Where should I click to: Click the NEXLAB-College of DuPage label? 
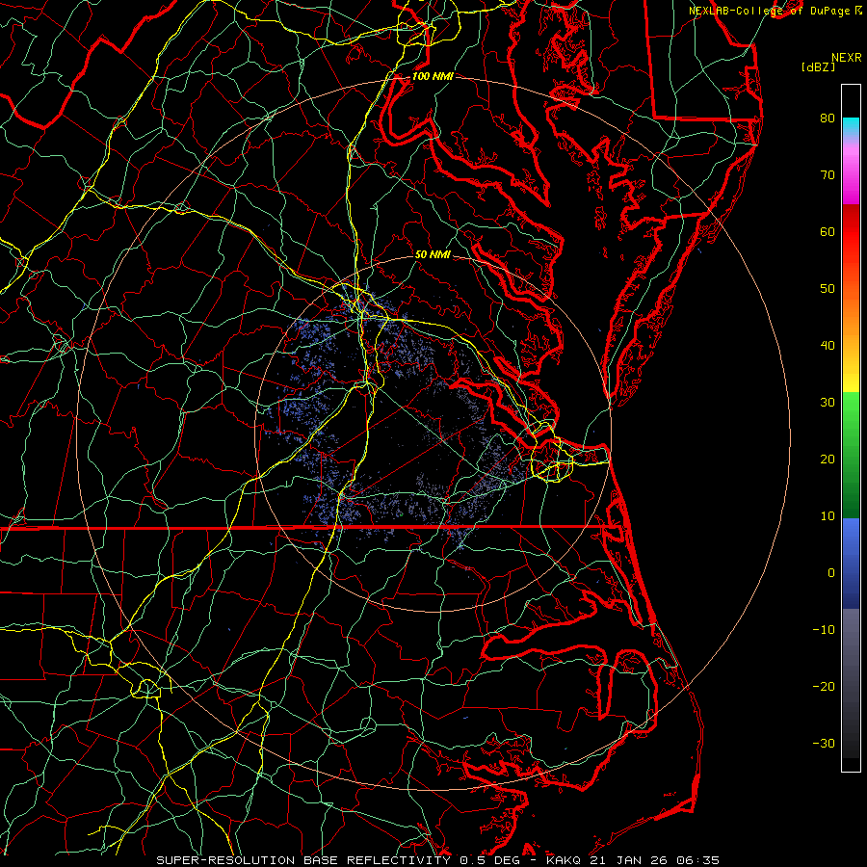[769, 10]
